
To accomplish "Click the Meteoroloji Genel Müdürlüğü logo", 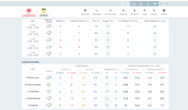I will click(x=44, y=12).
